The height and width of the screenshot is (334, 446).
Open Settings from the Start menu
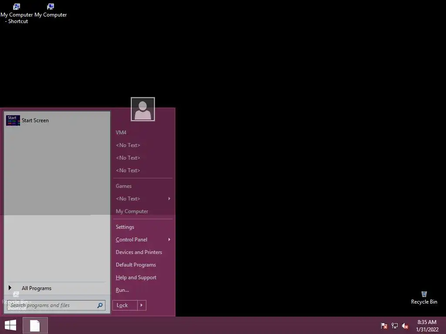[x=125, y=227]
